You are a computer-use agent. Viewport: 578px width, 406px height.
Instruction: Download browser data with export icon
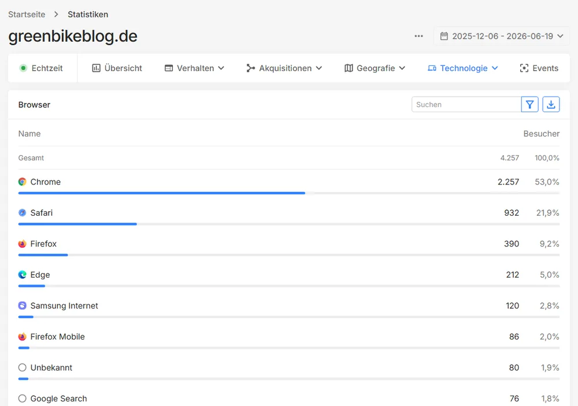point(551,104)
